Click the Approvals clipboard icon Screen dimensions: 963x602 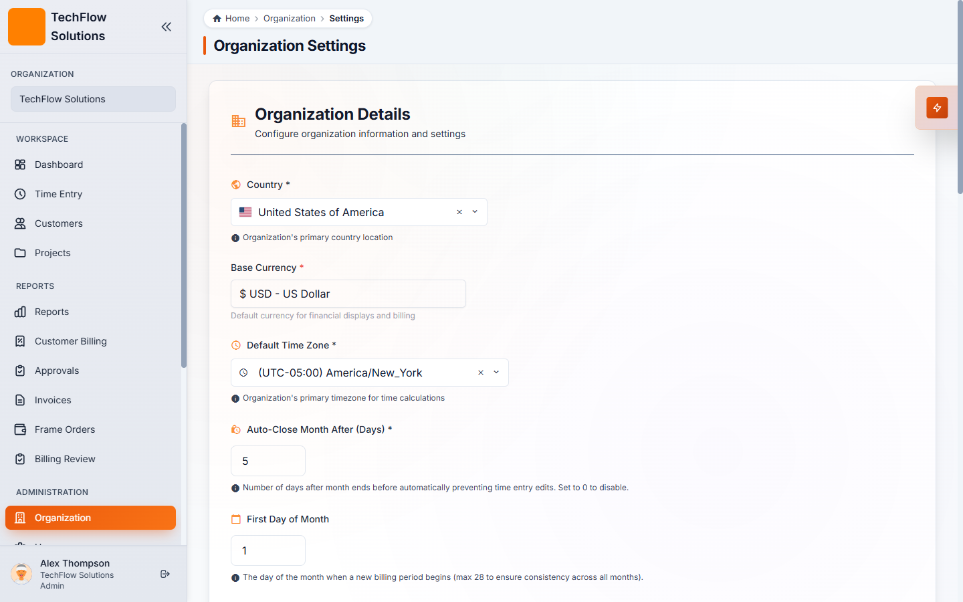click(x=20, y=371)
